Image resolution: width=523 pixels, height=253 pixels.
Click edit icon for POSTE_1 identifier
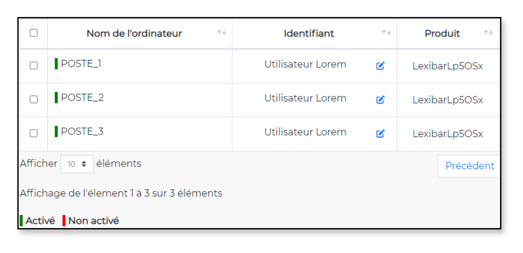(380, 66)
